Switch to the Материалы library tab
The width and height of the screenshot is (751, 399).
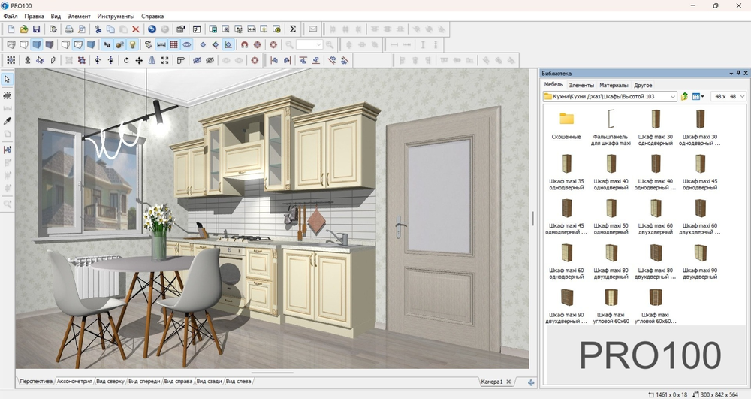(x=614, y=86)
